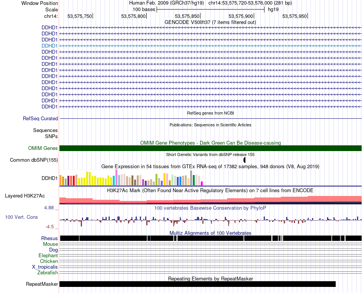
Task: Click the 4.88 upper scale value
Action: 49,208
